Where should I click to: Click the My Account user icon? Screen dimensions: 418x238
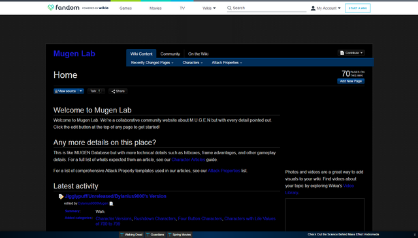[x=313, y=8]
